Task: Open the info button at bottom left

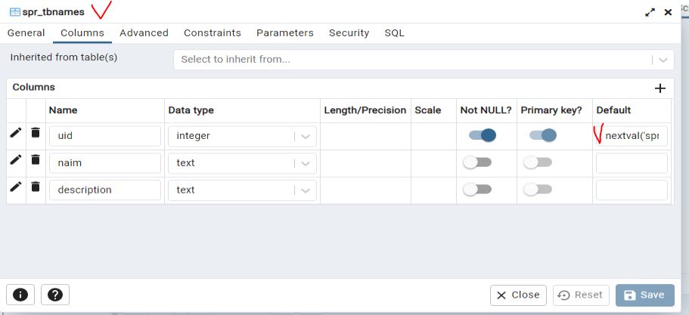Action: tap(20, 295)
